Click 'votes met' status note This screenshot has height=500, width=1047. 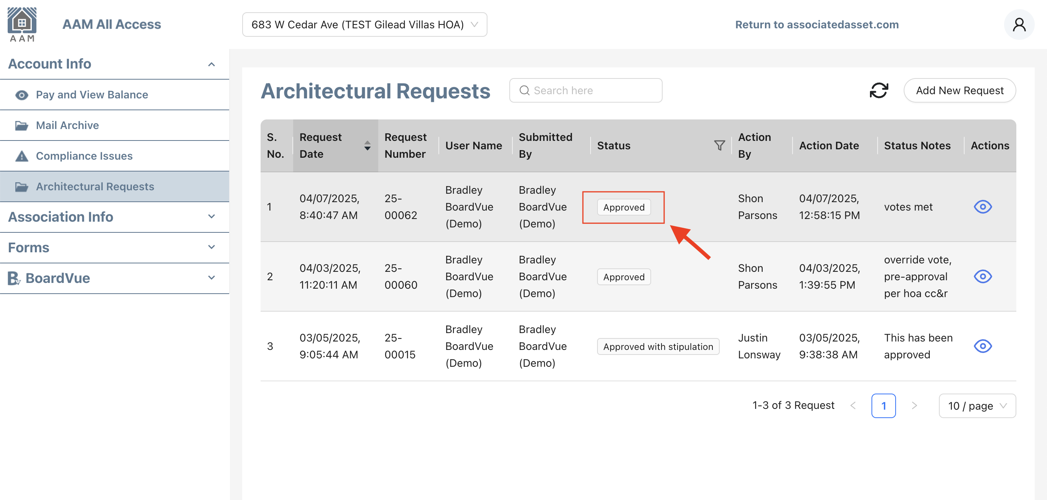[x=908, y=207]
